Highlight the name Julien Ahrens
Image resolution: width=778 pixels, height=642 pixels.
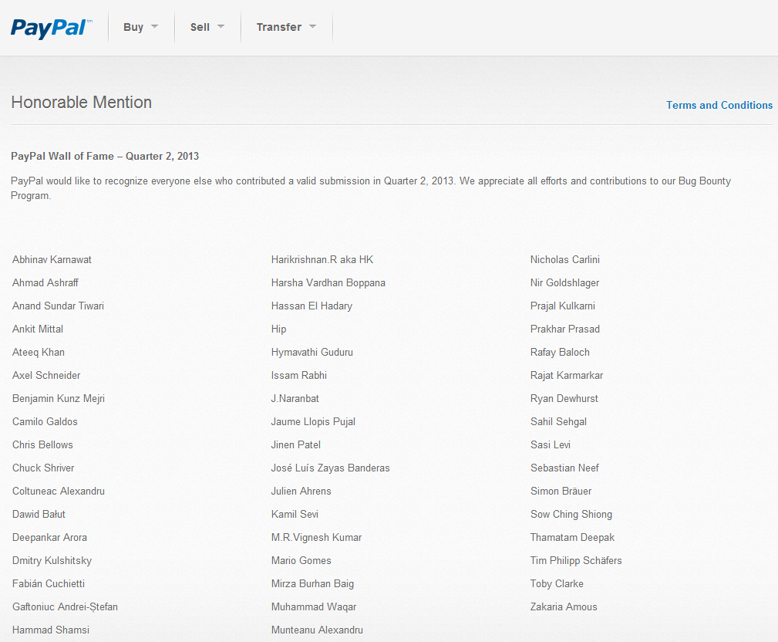coord(301,491)
